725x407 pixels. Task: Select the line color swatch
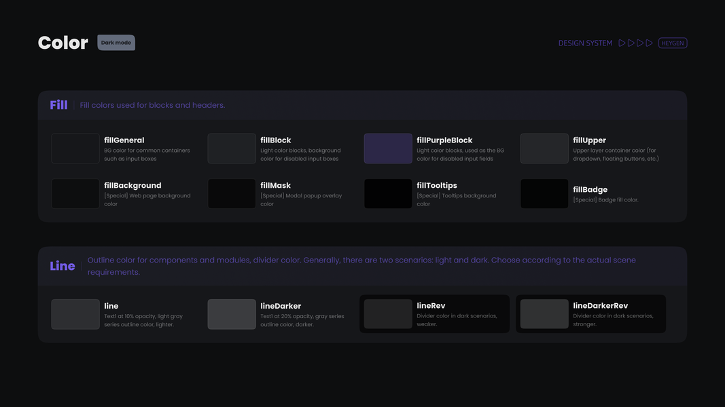click(75, 314)
